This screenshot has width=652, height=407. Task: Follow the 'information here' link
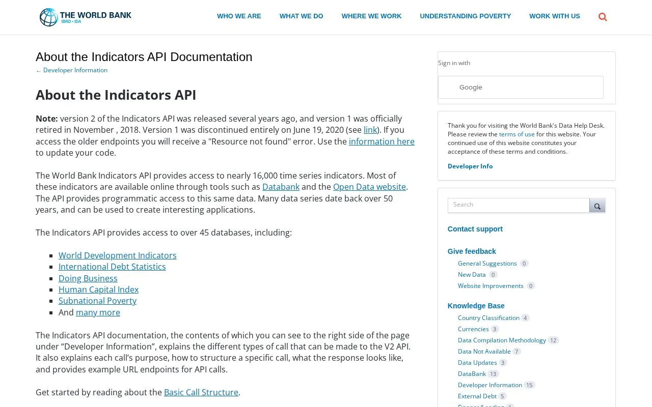point(382,141)
